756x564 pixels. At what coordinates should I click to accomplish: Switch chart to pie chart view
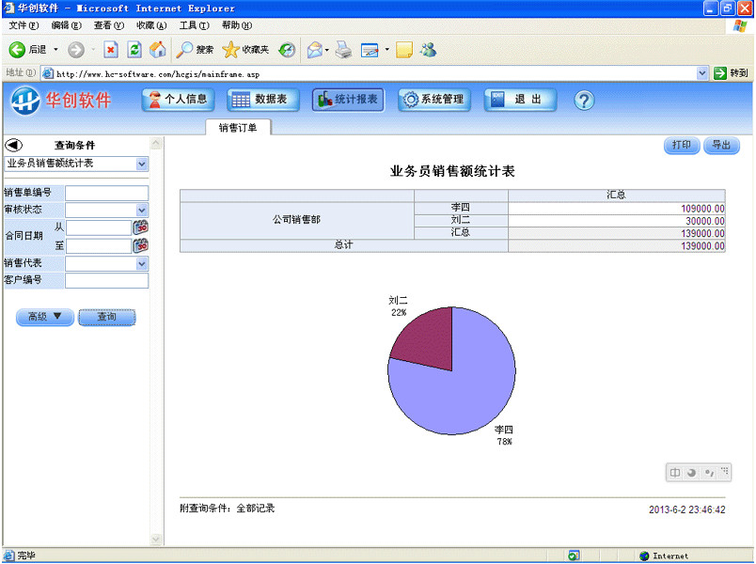coord(690,472)
